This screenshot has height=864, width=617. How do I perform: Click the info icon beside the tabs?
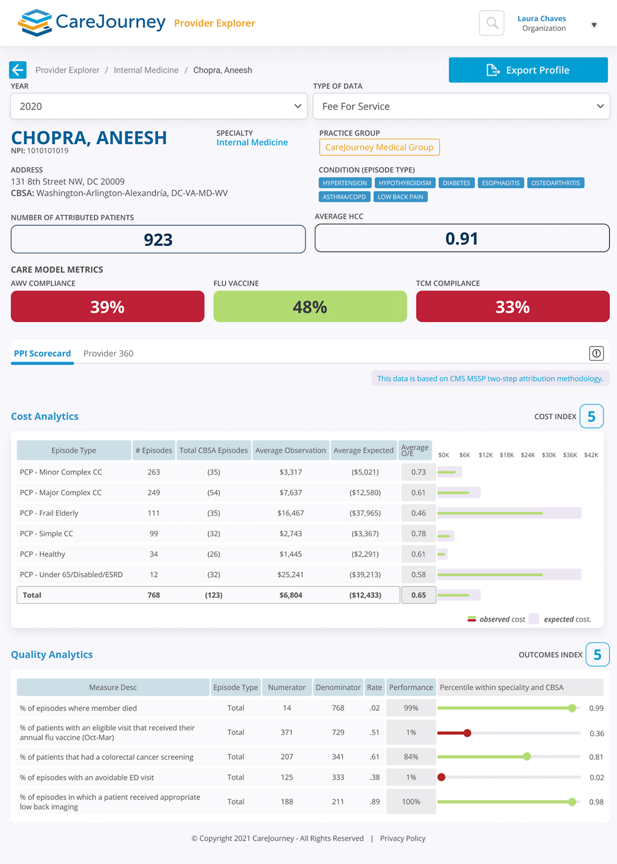pos(596,354)
